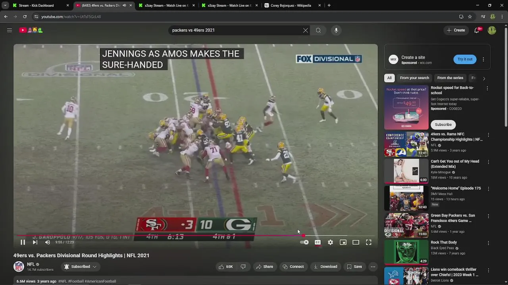Viewport: 508px width, 285px height.
Task: Open Lions win comeback thriller video
Action: [x=406, y=276]
